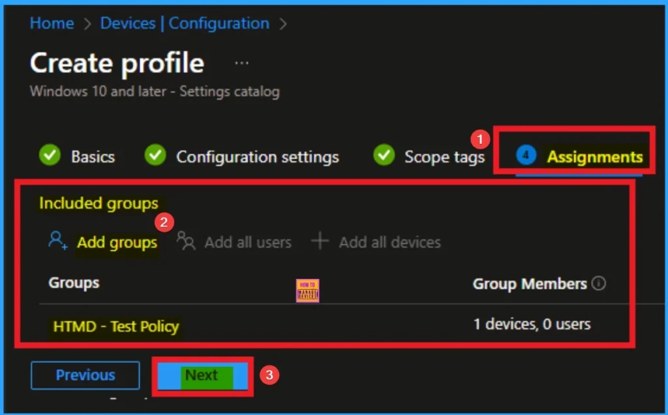Click the Add all devices text
Image resolution: width=668 pixels, height=415 pixels.
click(x=389, y=242)
